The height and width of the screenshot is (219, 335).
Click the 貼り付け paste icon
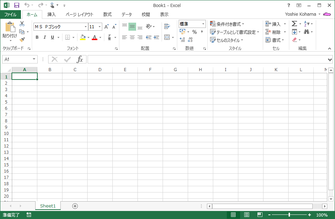(10, 27)
